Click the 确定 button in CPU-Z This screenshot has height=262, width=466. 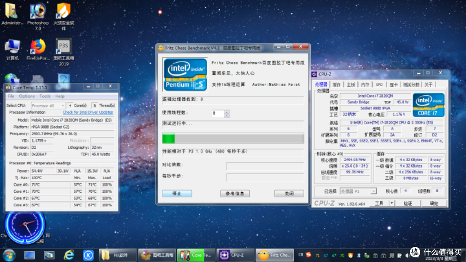pos(434,203)
